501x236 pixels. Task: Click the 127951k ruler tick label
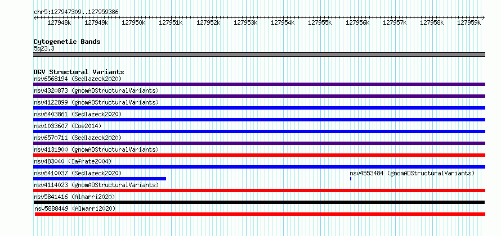tap(171, 22)
